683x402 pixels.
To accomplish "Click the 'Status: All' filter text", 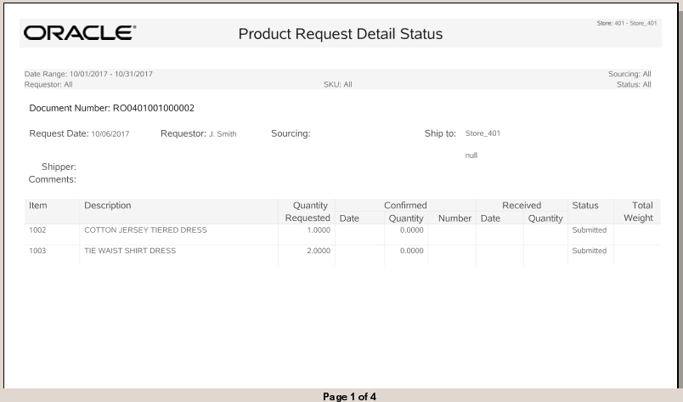I will click(x=634, y=84).
